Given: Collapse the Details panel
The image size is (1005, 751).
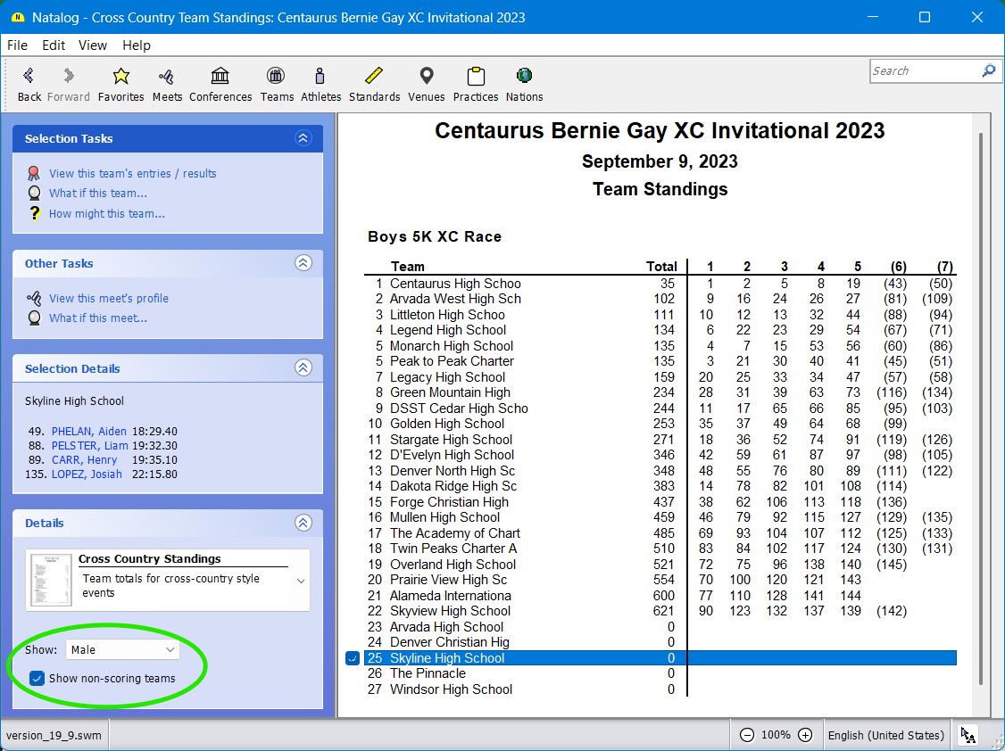Looking at the screenshot, I should click(303, 523).
